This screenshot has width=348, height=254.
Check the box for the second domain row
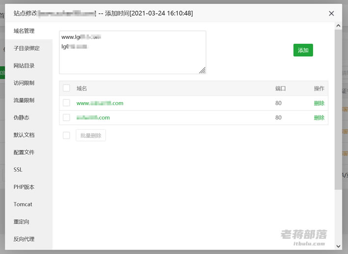[x=67, y=117]
